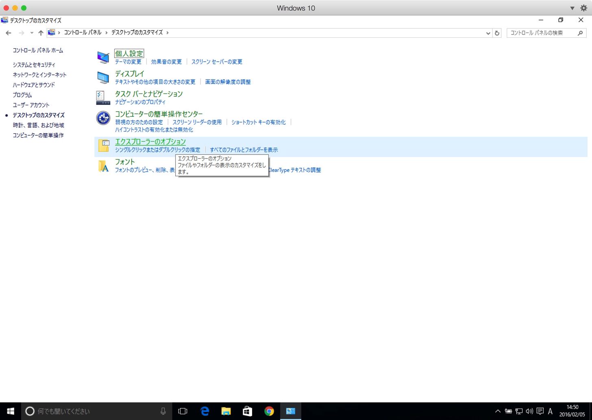
Task: Open the Explorer options folder icon
Action: 104,145
